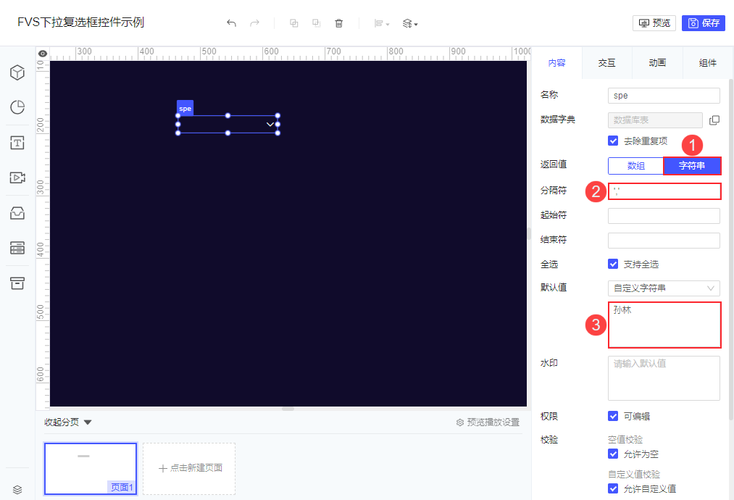Click the 水印 watermark textarea
This screenshot has height=500, width=734.
tap(664, 378)
